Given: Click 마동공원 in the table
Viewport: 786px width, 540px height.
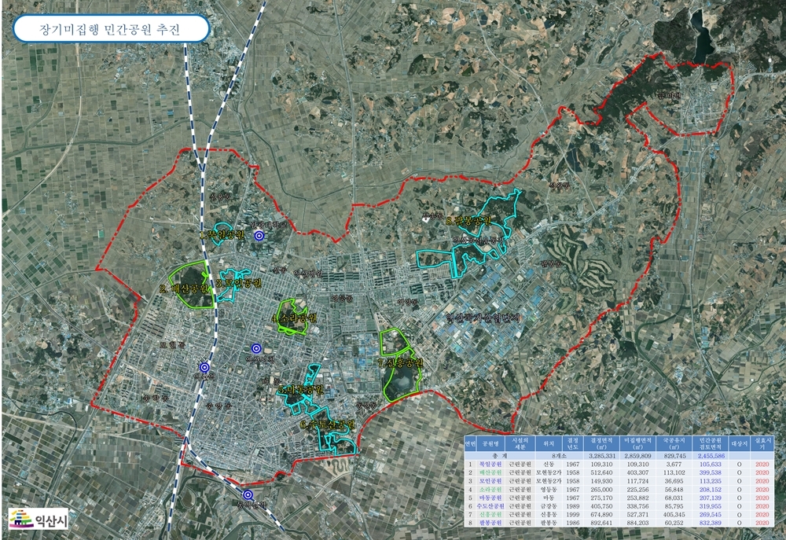Looking at the screenshot, I should [490, 498].
